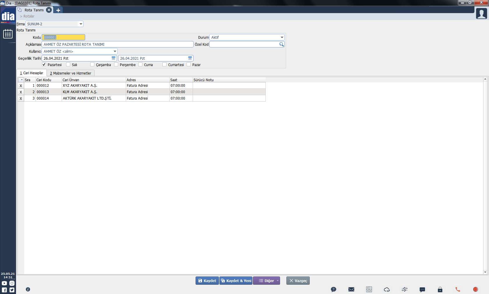
Task: Click the grid scrollbar up arrow
Action: pos(485,79)
